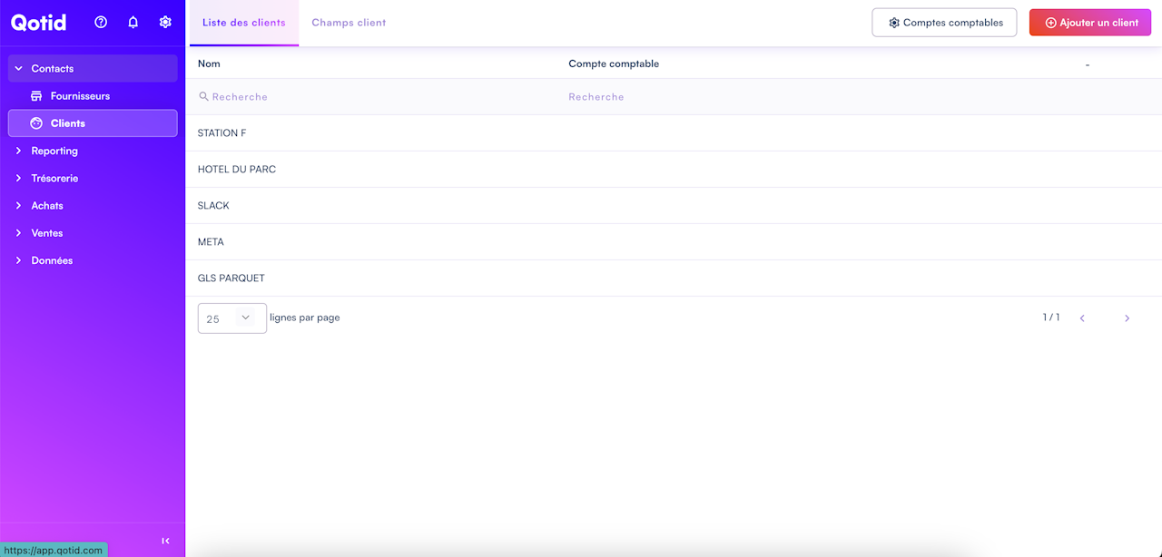Viewport: 1162px width, 557px height.
Task: Click the 1 / 1 page indicator
Action: (1051, 318)
